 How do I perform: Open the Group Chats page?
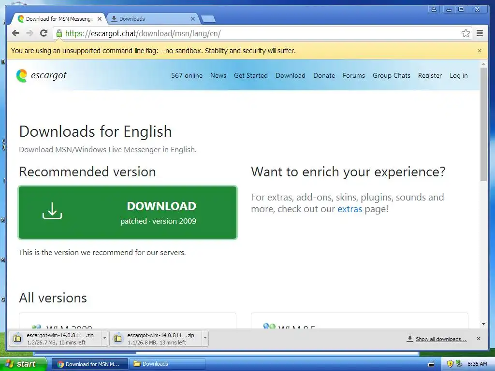click(391, 76)
